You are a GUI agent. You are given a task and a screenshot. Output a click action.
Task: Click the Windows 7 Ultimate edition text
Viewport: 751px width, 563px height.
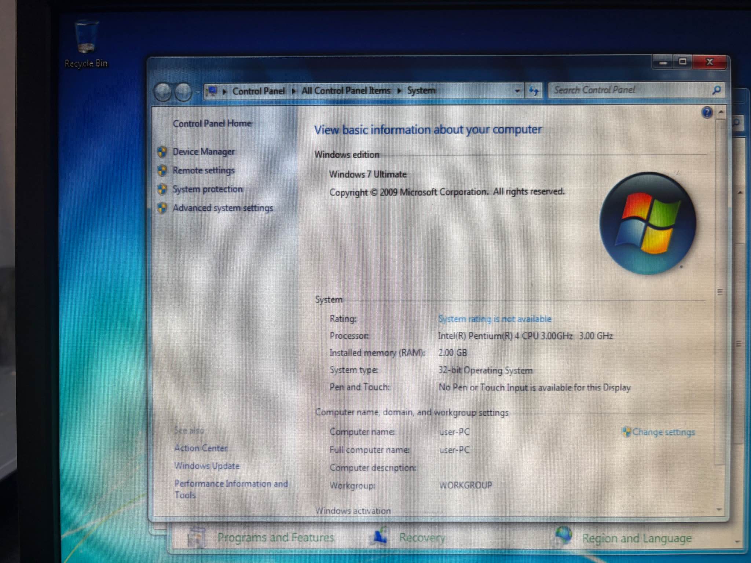pyautogui.click(x=368, y=174)
